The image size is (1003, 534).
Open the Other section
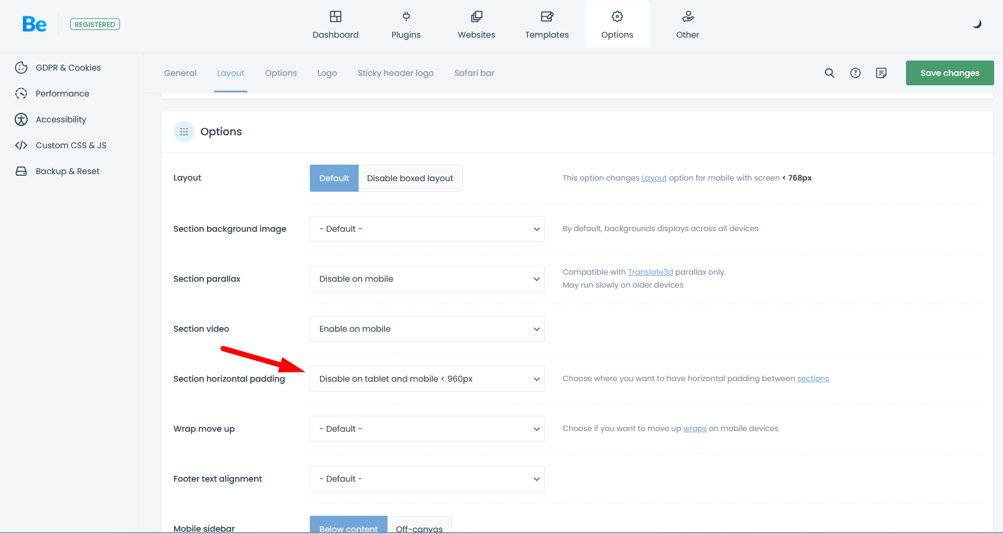688,25
